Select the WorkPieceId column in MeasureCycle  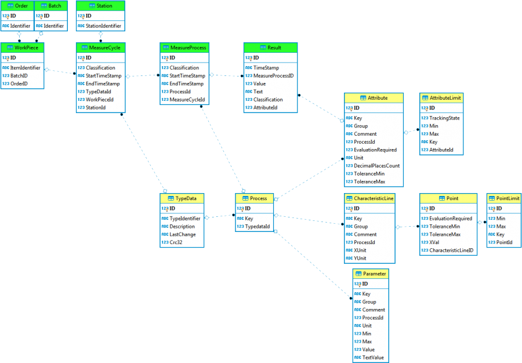[99, 100]
